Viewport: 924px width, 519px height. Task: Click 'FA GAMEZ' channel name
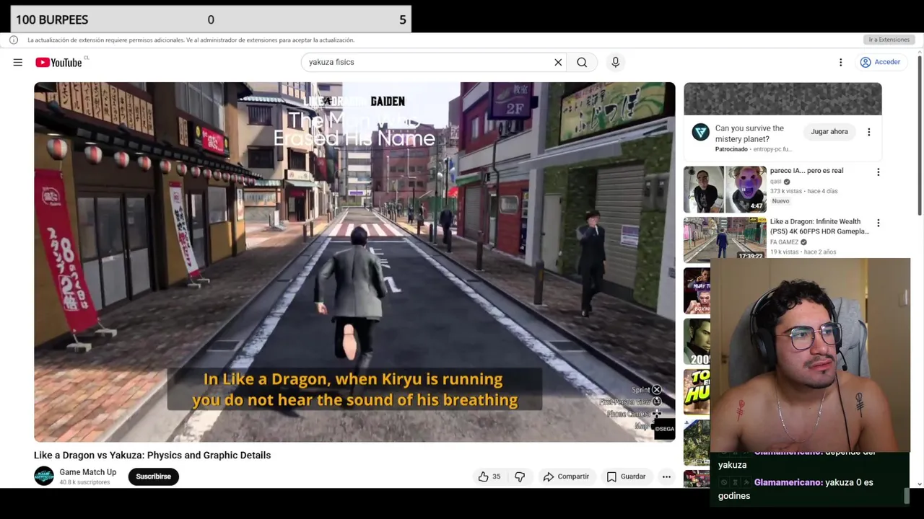click(784, 242)
